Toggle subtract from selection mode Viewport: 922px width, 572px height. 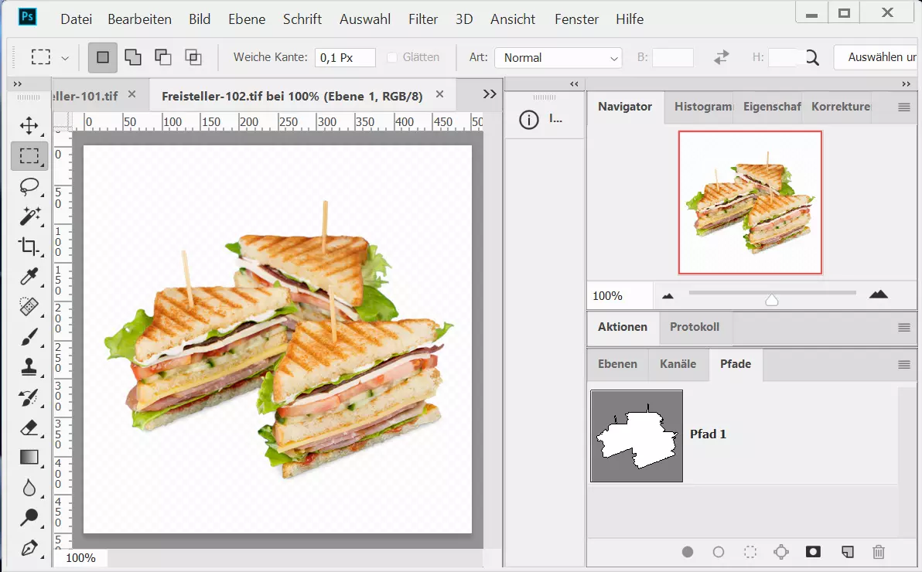[162, 57]
